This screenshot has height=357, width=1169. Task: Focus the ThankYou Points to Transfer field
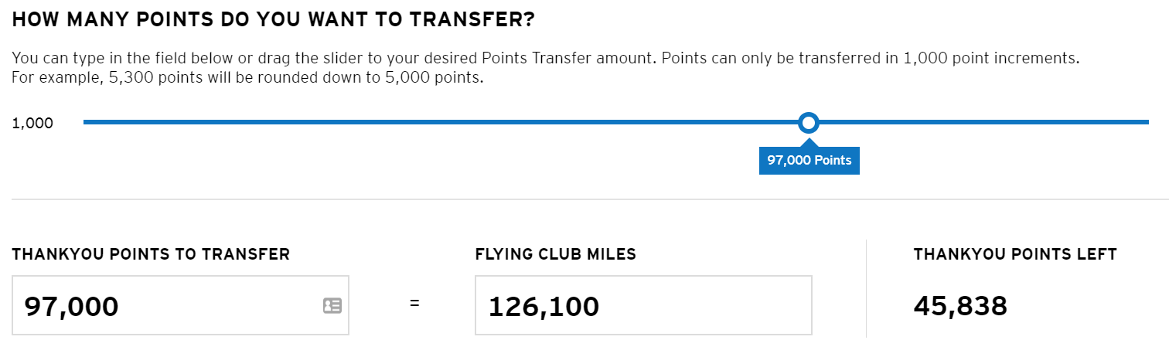click(180, 305)
